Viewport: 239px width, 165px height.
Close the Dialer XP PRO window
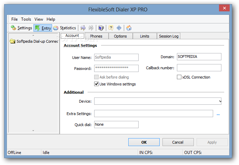224,8
